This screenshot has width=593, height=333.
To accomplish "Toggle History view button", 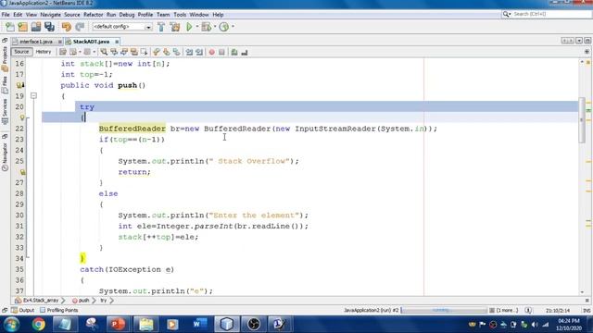I will click(x=44, y=52).
